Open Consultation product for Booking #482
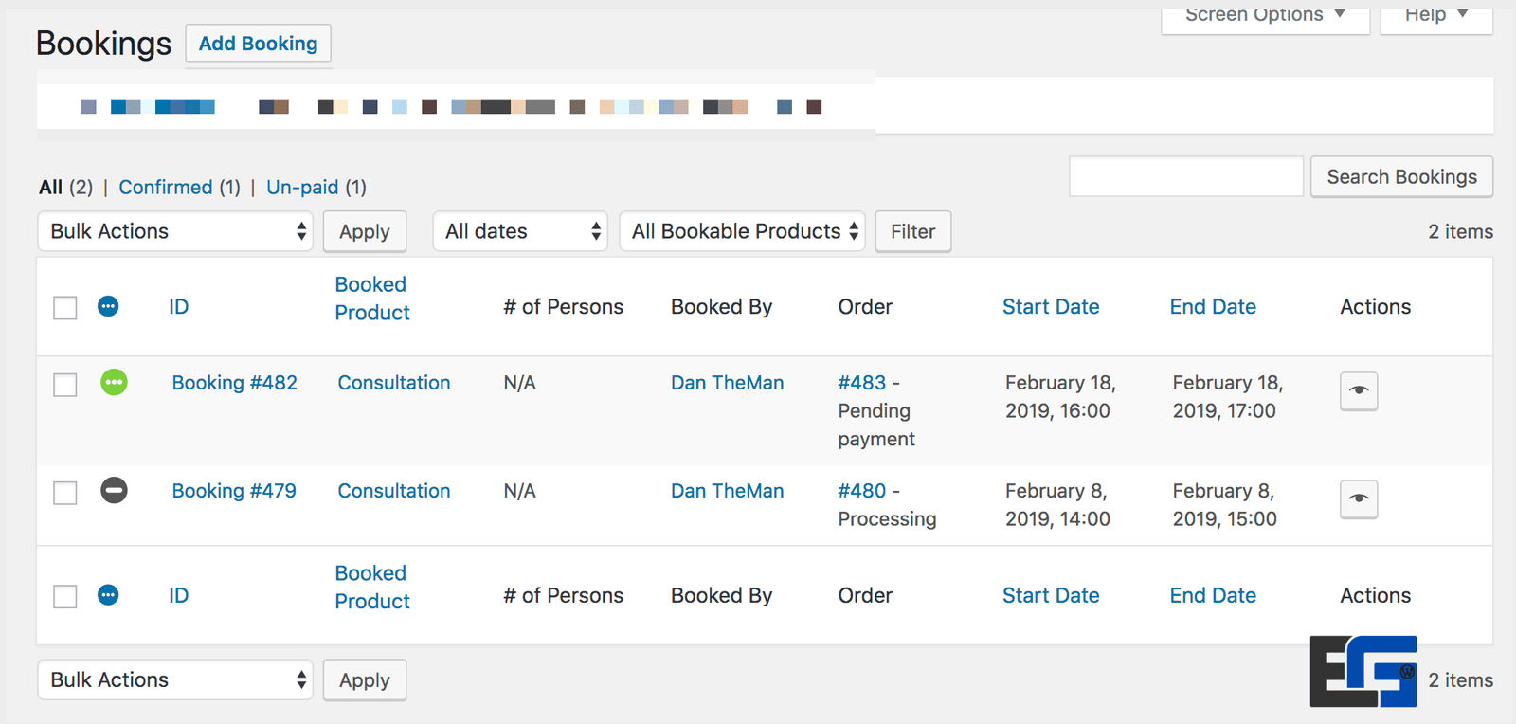The image size is (1516, 724). [x=394, y=383]
